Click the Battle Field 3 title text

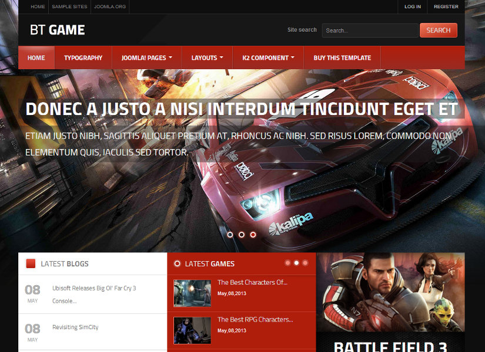390,346
